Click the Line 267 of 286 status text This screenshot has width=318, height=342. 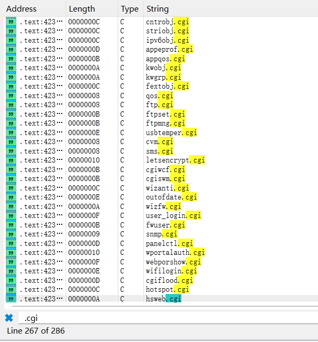click(x=36, y=331)
